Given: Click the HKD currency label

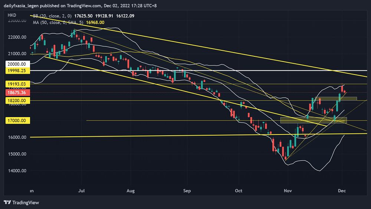Looking at the screenshot, I should [12, 15].
